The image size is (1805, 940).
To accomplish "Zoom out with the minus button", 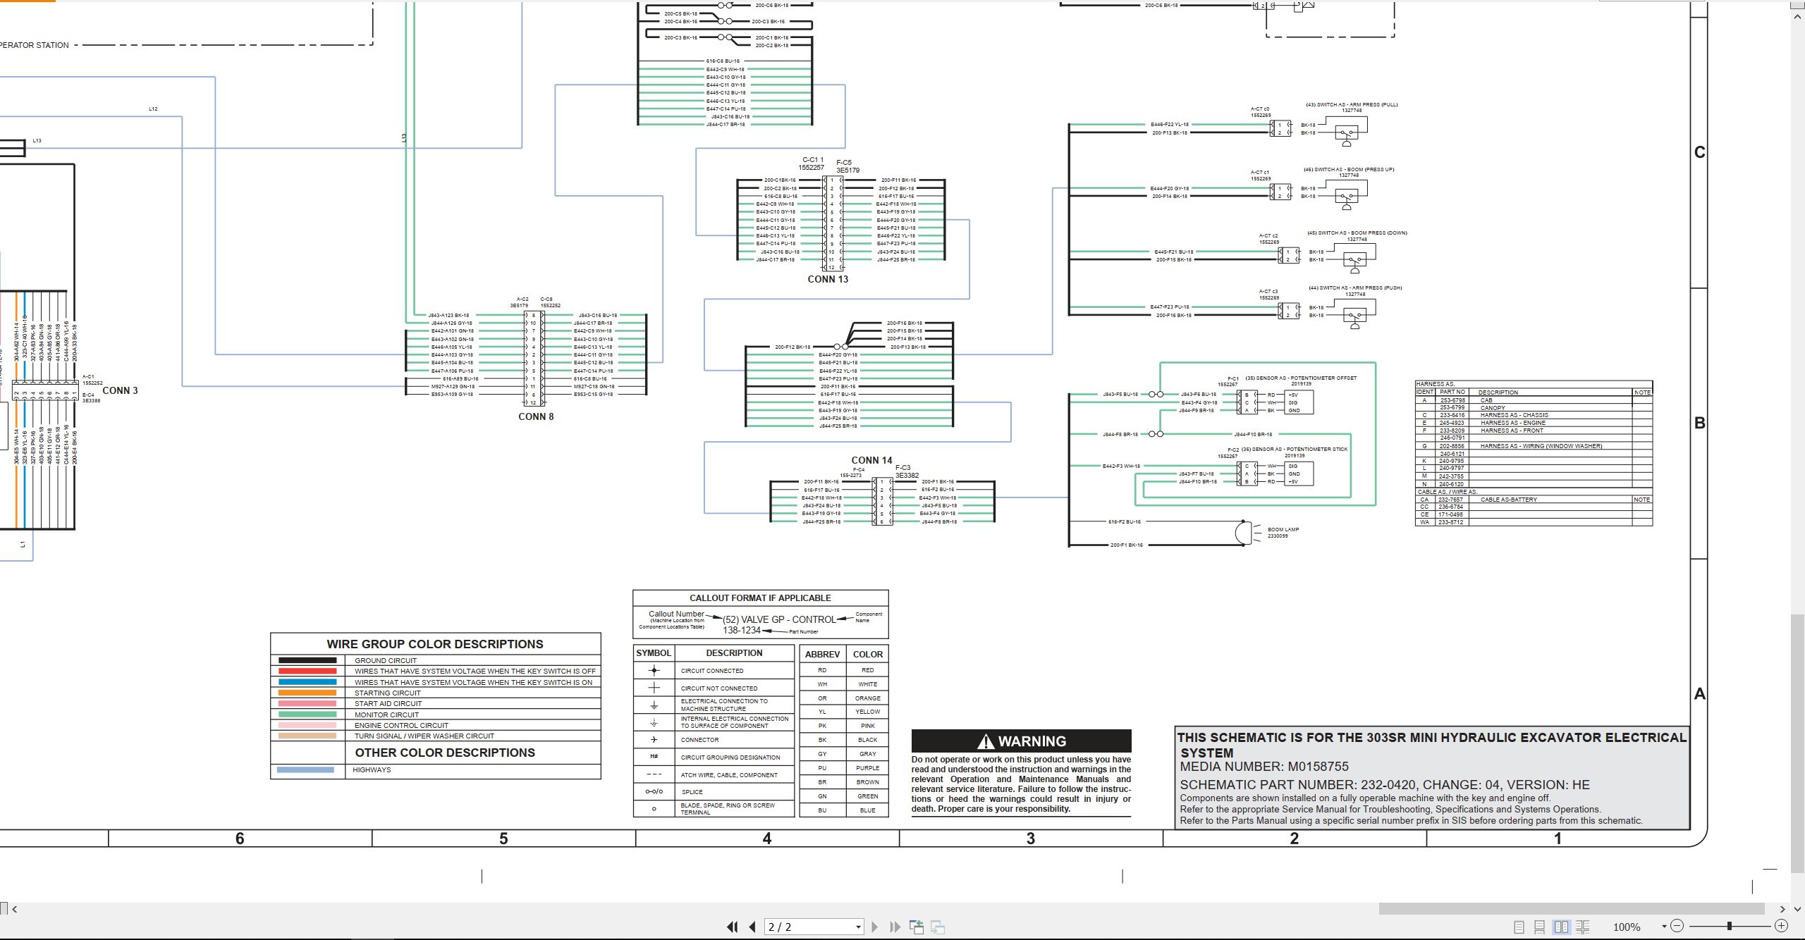I will pos(1677,926).
